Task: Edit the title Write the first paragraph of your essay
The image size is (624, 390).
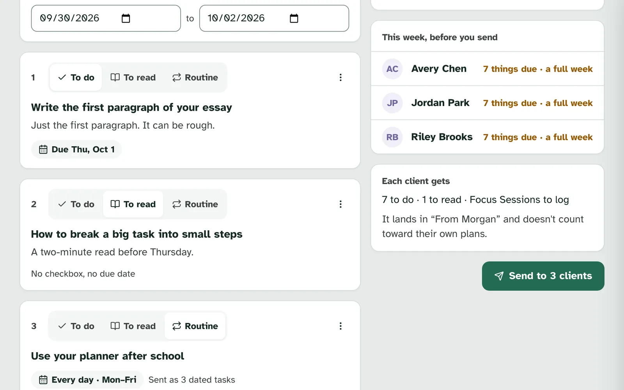Action: (131, 107)
